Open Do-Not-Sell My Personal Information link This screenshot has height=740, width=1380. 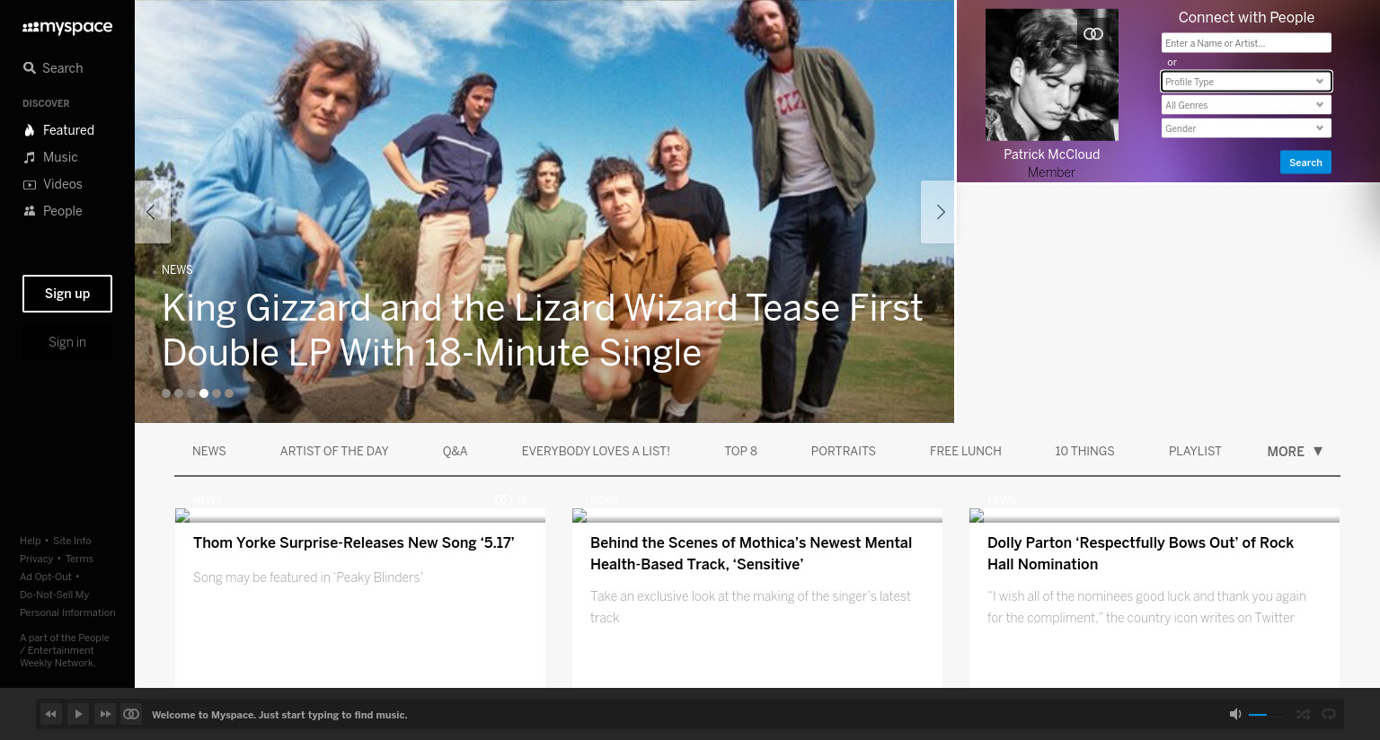pyautogui.click(x=67, y=603)
